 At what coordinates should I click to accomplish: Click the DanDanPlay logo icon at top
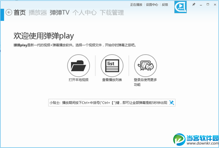[x=181, y=7]
